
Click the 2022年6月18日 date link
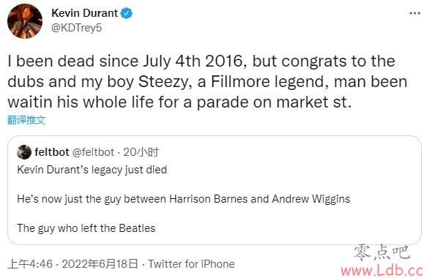(x=100, y=264)
